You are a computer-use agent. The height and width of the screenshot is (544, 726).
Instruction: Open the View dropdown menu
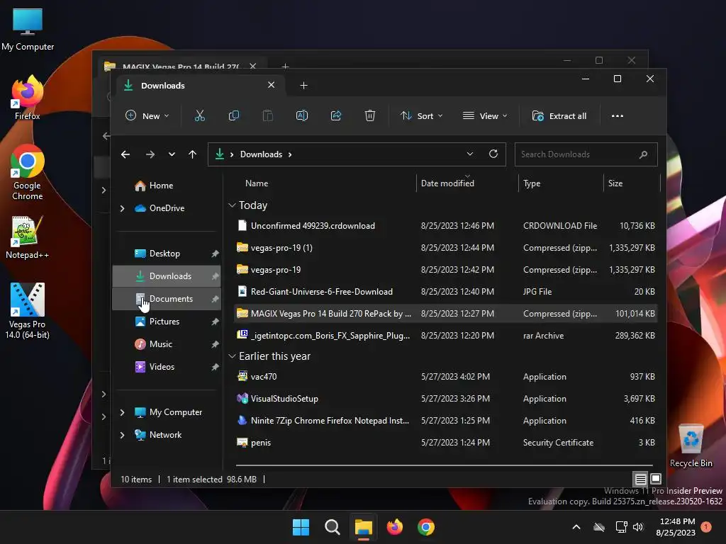tap(485, 115)
